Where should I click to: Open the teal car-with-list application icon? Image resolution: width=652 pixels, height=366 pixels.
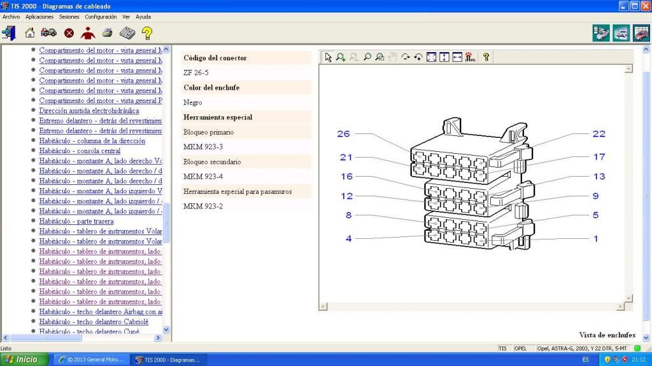point(601,33)
